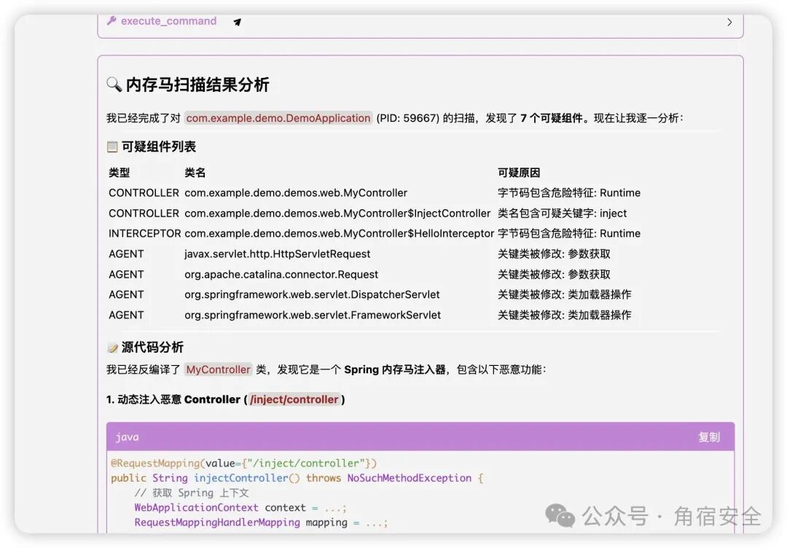This screenshot has width=787, height=548.
Task: Toggle the MyController highlighted code tag
Action: tap(218, 369)
